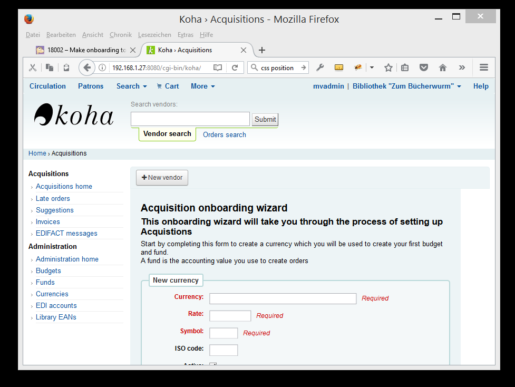Screen dimensions: 515x387
Task: Toggle reader view in address bar
Action: pos(218,67)
